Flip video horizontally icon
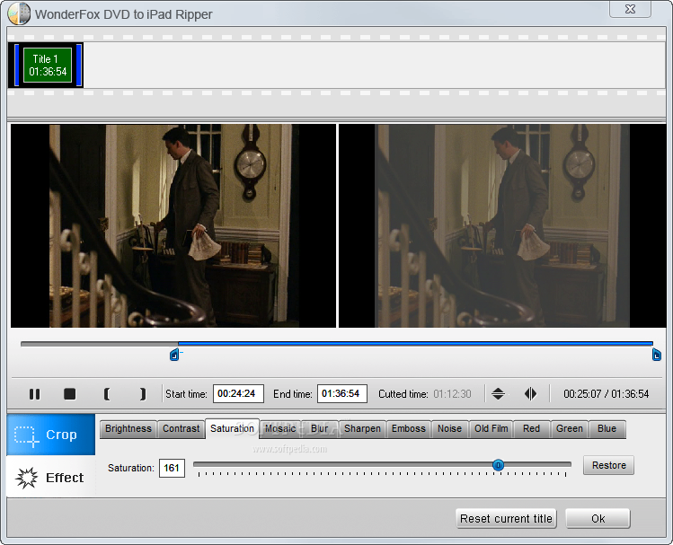 tap(530, 393)
